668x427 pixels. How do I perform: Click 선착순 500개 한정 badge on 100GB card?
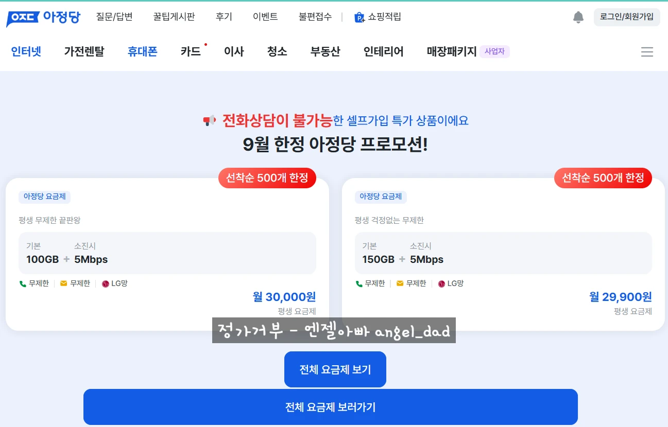[267, 178]
